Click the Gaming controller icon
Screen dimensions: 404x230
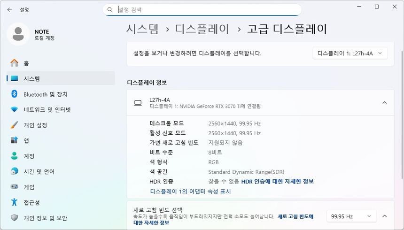click(x=14, y=187)
